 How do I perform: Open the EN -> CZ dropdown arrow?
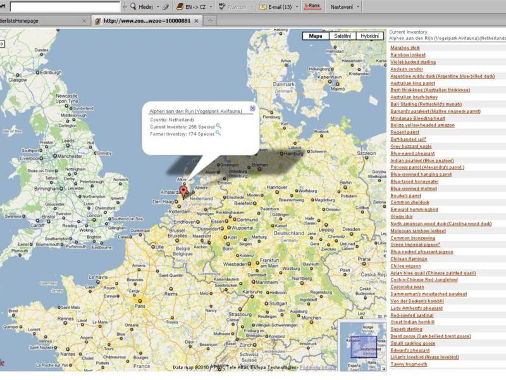tap(211, 7)
